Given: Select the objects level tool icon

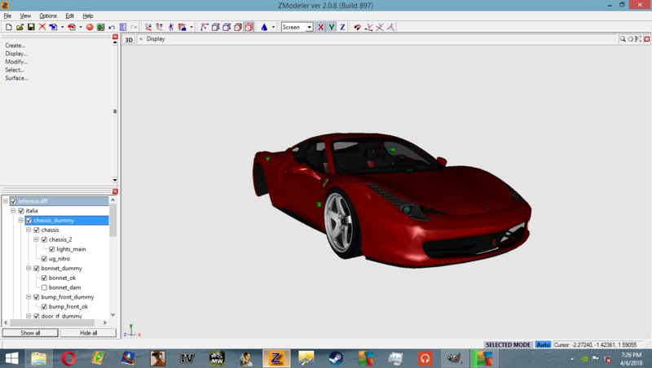Looking at the screenshot, I should pos(182,27).
